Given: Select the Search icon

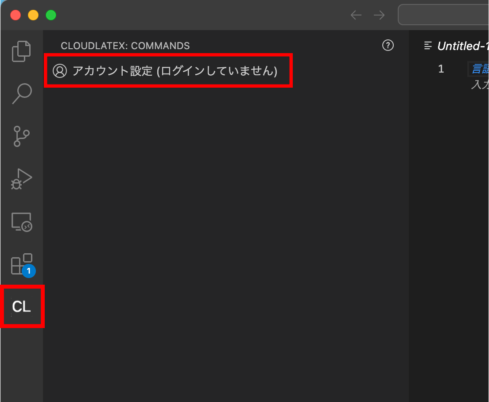Looking at the screenshot, I should pos(21,93).
